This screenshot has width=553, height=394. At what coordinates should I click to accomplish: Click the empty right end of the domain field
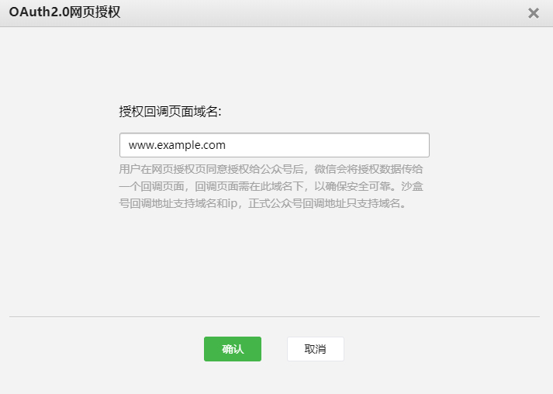click(x=372, y=145)
